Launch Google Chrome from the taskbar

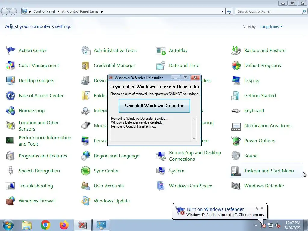tap(45, 225)
